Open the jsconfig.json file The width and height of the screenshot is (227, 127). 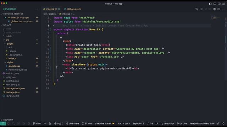pyautogui.click(x=12, y=81)
